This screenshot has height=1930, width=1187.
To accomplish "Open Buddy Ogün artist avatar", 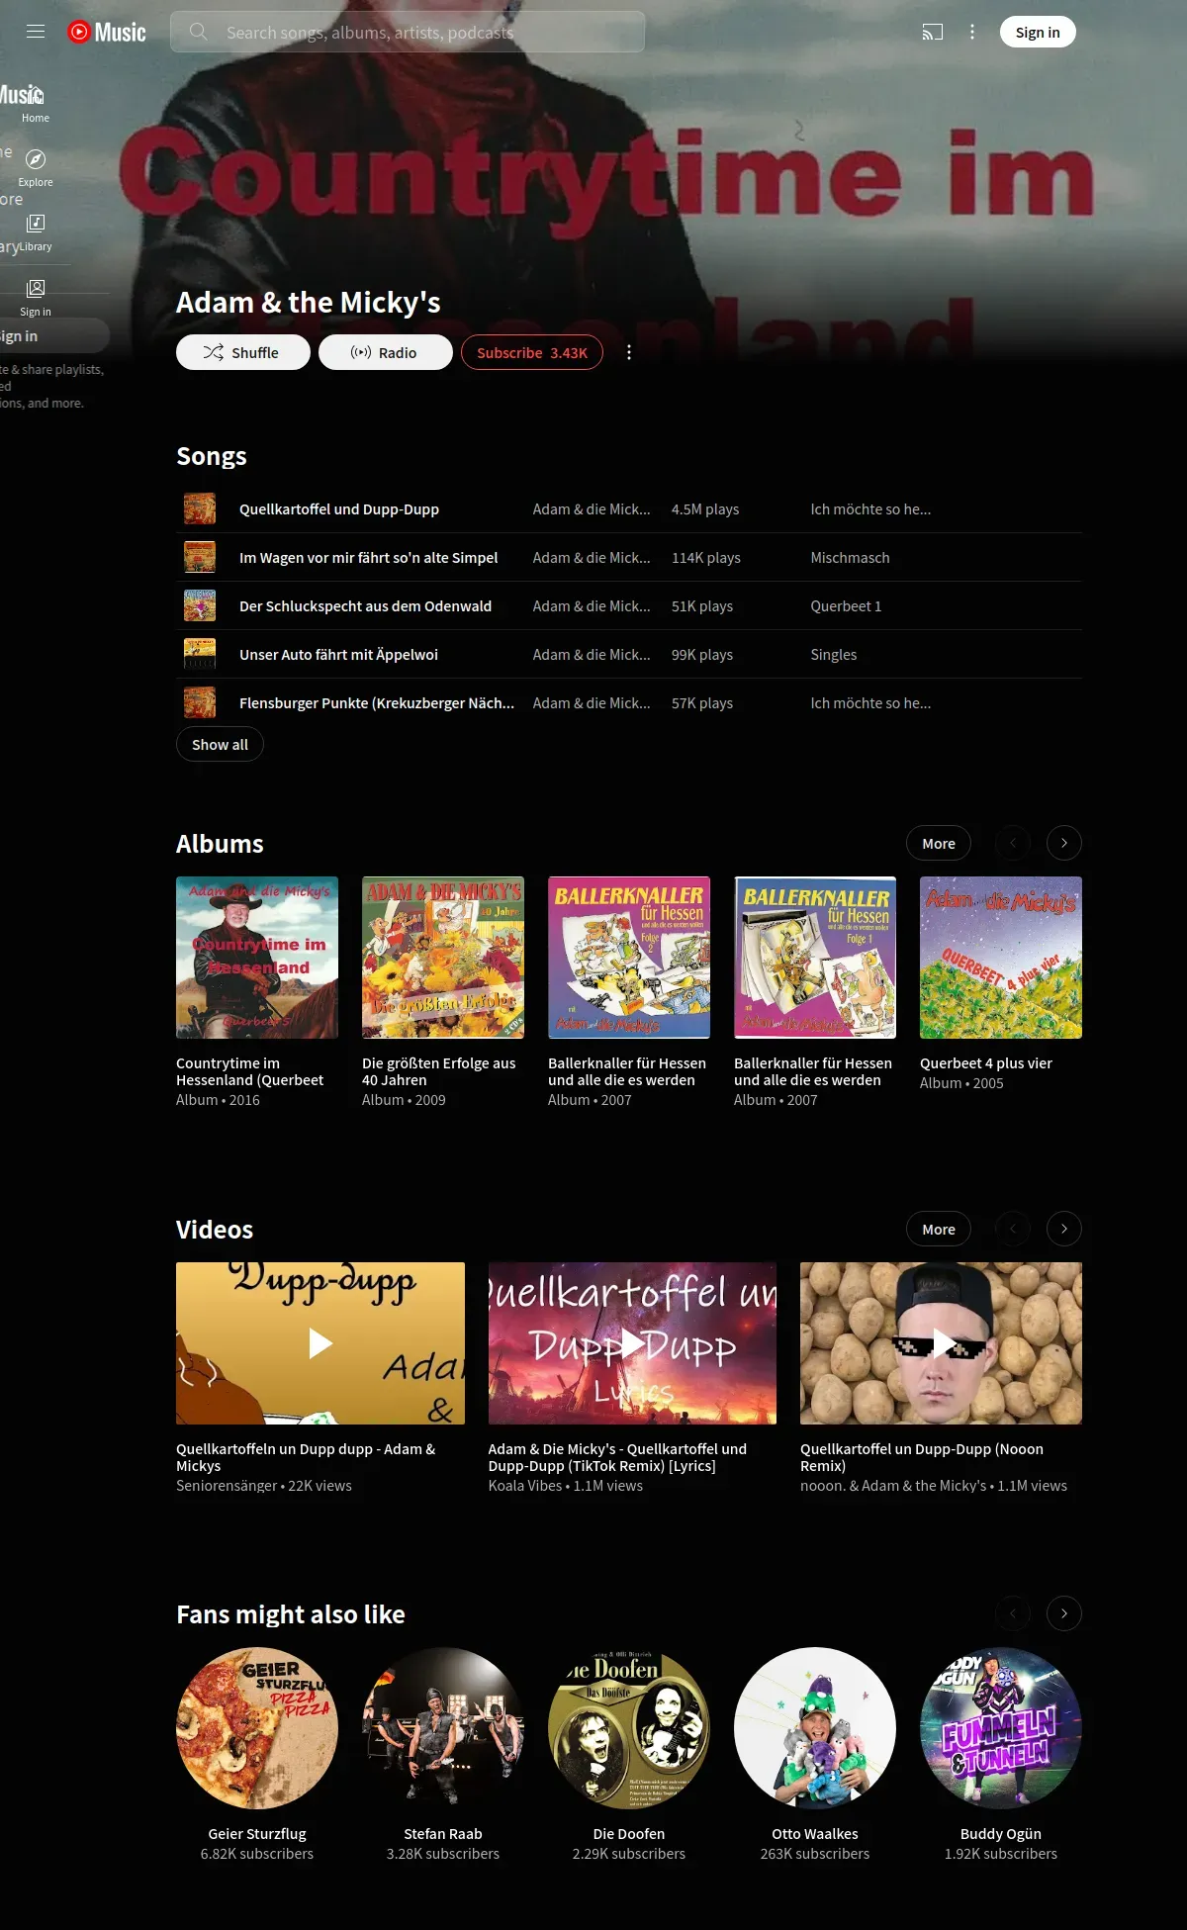I will pos(1001,1728).
